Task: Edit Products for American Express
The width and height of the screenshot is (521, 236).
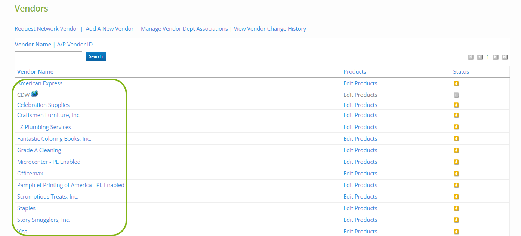Action: tap(360, 83)
